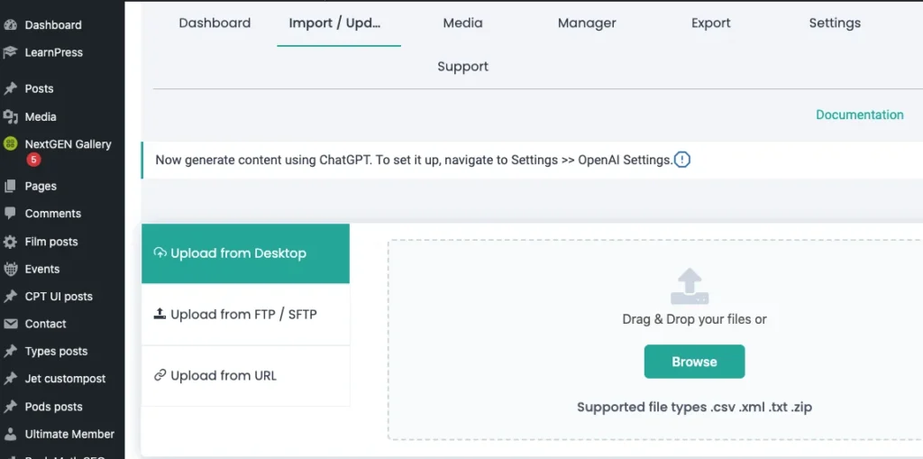
Task: Click the Comments speech bubble icon
Action: (11, 214)
